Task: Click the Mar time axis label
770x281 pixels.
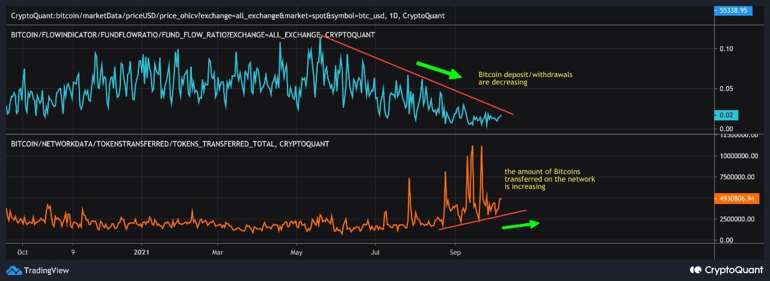Action: 218,253
